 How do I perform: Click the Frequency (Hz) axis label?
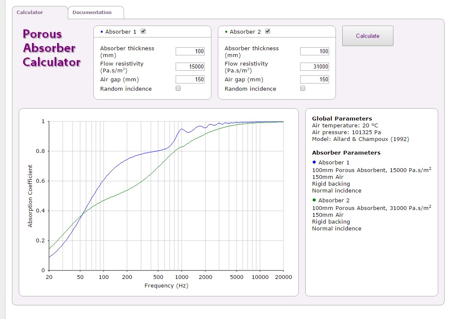click(x=166, y=286)
